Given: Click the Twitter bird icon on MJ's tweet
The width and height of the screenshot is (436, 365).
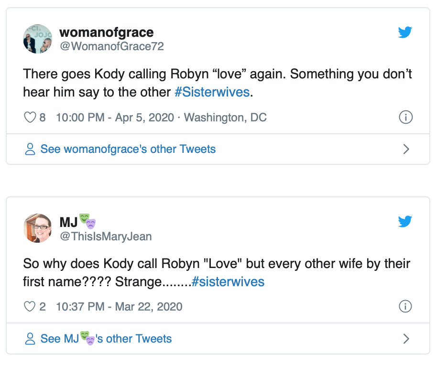Looking at the screenshot, I should [405, 221].
